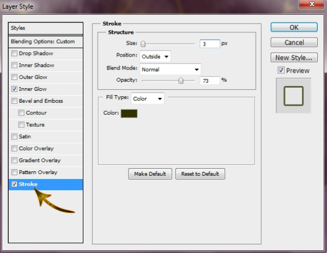
Task: Open the Bevel and Emboss settings
Action: point(41,101)
